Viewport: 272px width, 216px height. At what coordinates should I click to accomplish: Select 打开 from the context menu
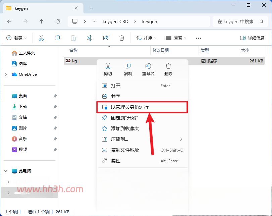pyautogui.click(x=143, y=86)
